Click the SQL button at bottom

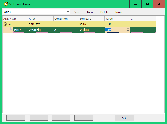[124, 118]
